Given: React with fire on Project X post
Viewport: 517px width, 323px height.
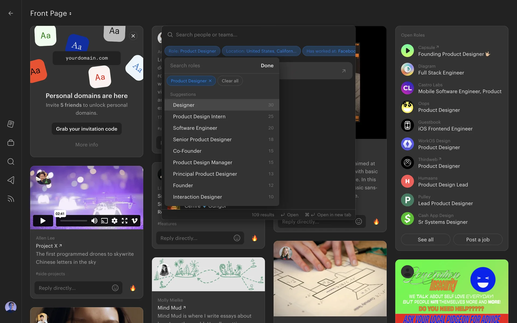Looking at the screenshot, I should (x=133, y=288).
